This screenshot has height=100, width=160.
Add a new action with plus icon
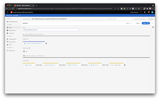click(x=125, y=65)
